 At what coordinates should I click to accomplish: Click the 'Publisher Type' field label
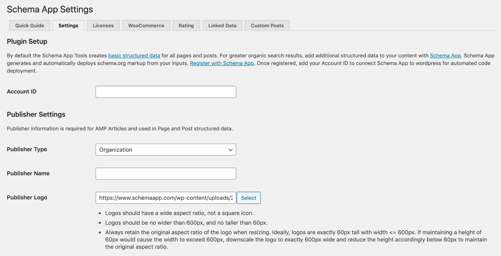click(27, 149)
